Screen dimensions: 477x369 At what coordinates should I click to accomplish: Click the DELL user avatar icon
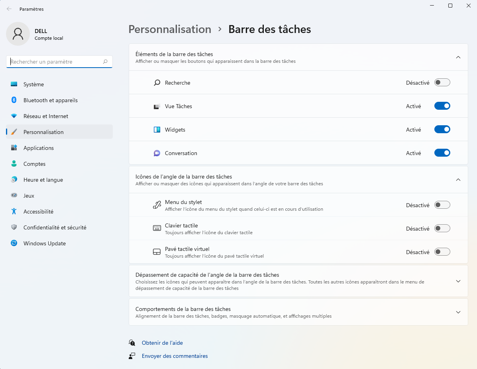coord(18,34)
